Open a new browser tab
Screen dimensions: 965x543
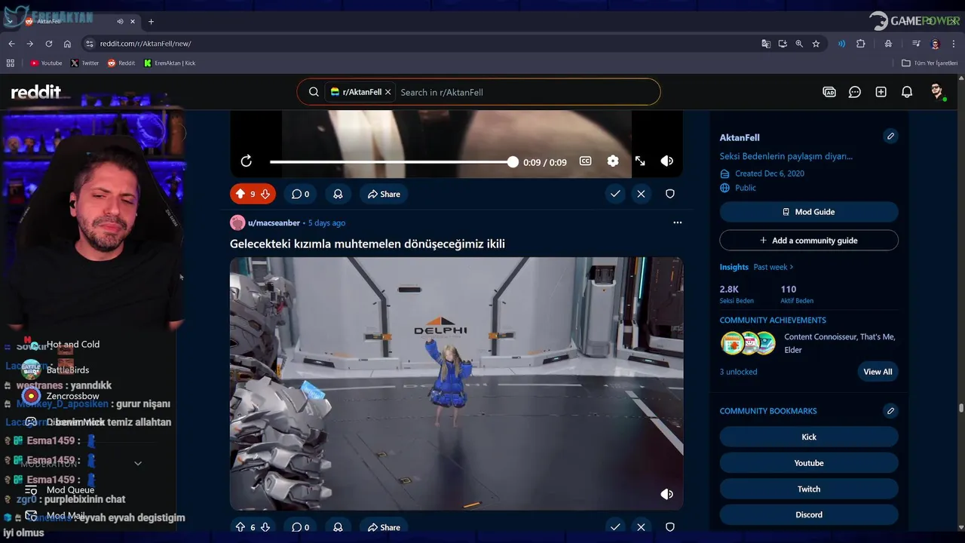click(151, 21)
